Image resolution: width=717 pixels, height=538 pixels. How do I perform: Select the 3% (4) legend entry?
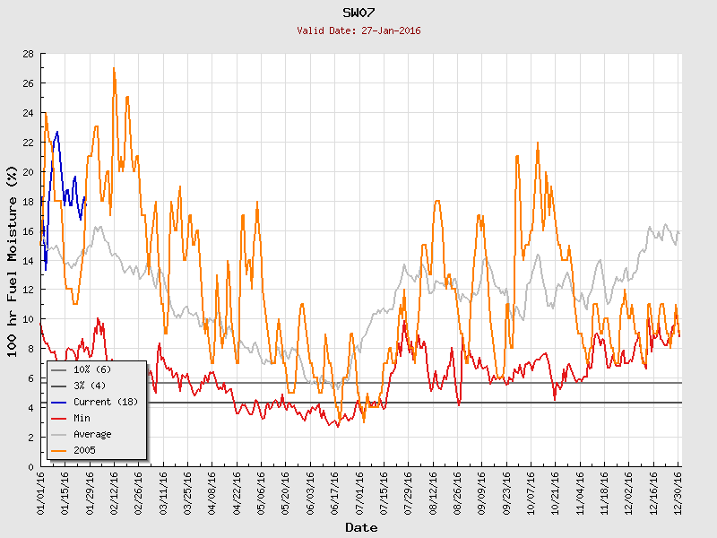[91, 386]
